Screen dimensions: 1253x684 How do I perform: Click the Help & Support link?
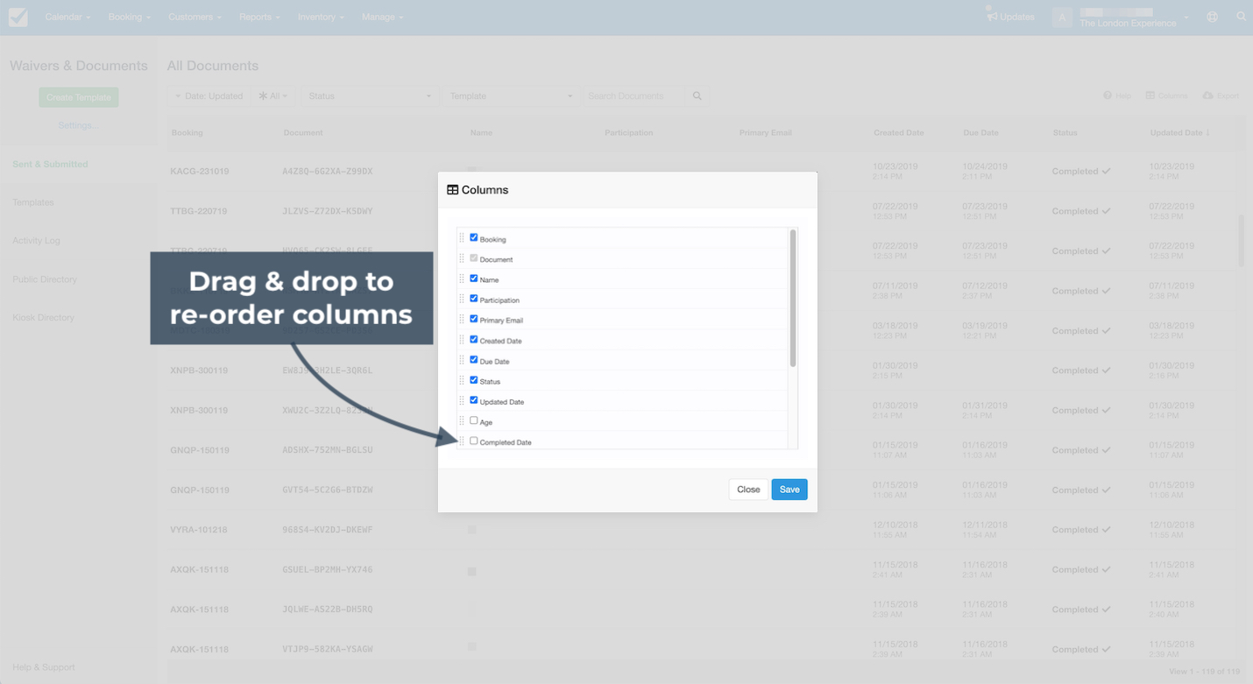[44, 667]
